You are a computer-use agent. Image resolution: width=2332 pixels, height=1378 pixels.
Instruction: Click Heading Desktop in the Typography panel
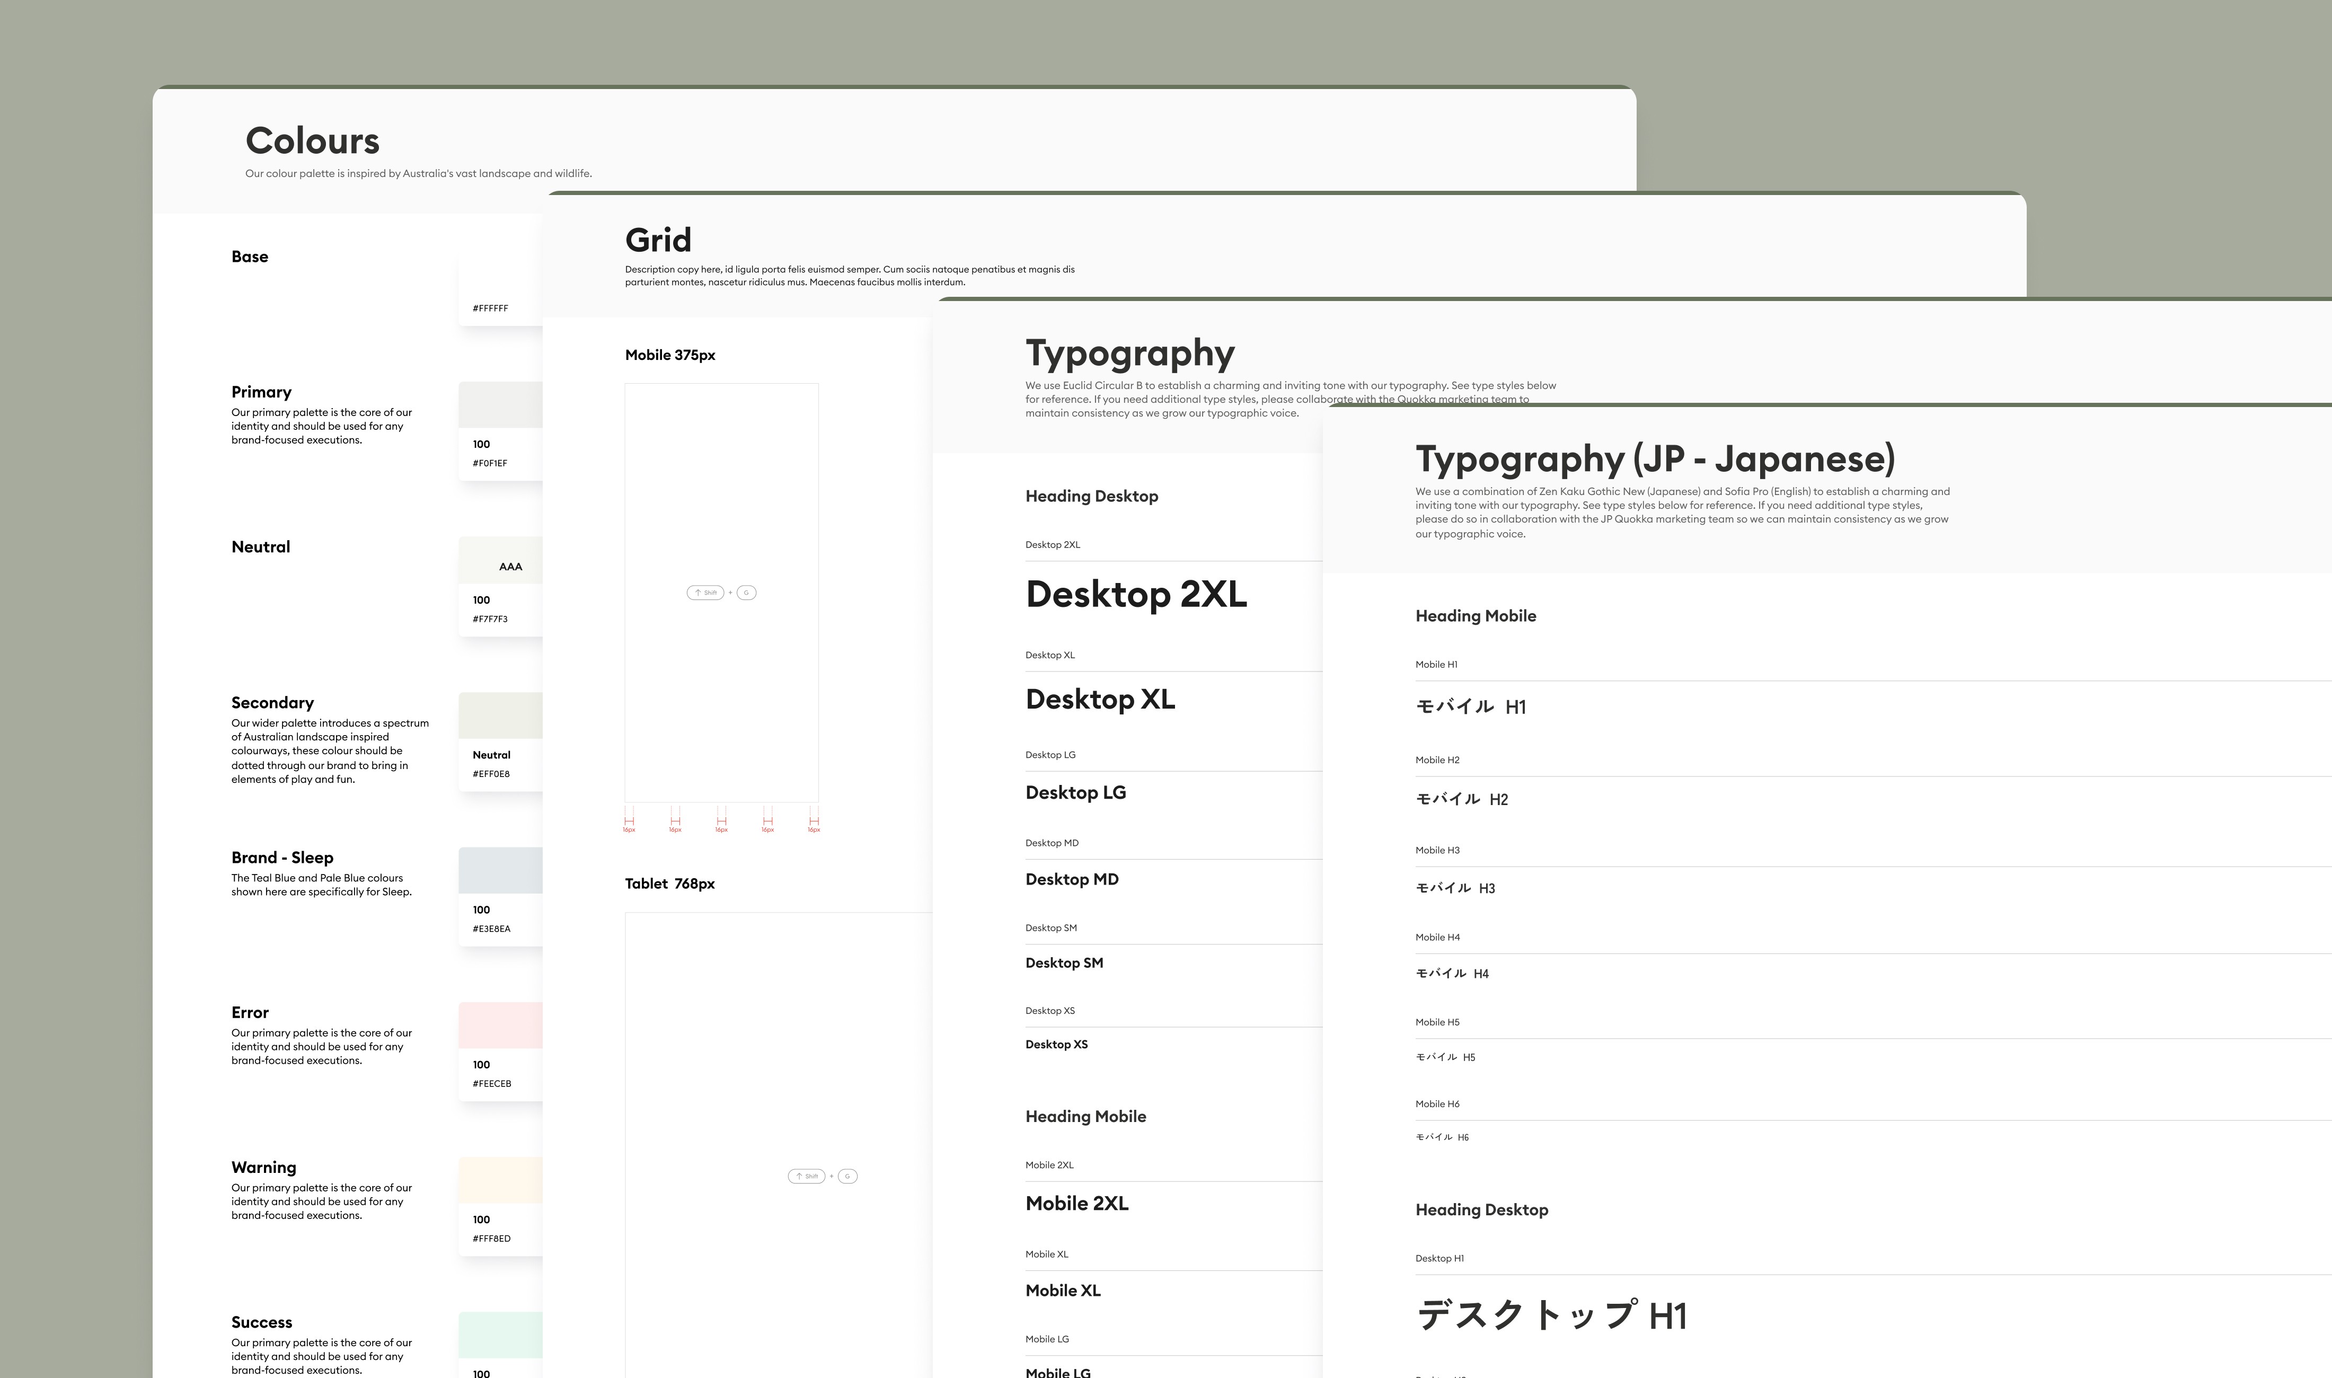click(1092, 497)
